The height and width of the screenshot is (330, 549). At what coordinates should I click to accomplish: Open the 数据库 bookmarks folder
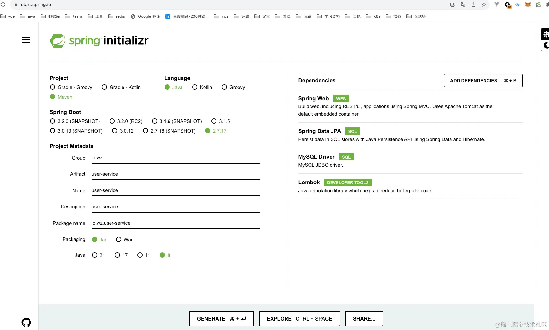50,16
